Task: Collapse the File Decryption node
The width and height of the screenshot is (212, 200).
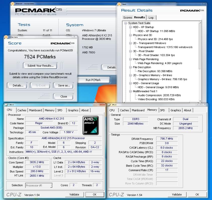Action: (x=130, y=67)
